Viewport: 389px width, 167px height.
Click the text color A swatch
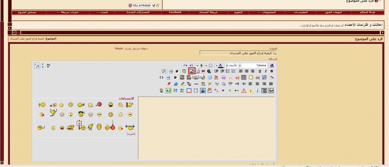tap(220, 65)
